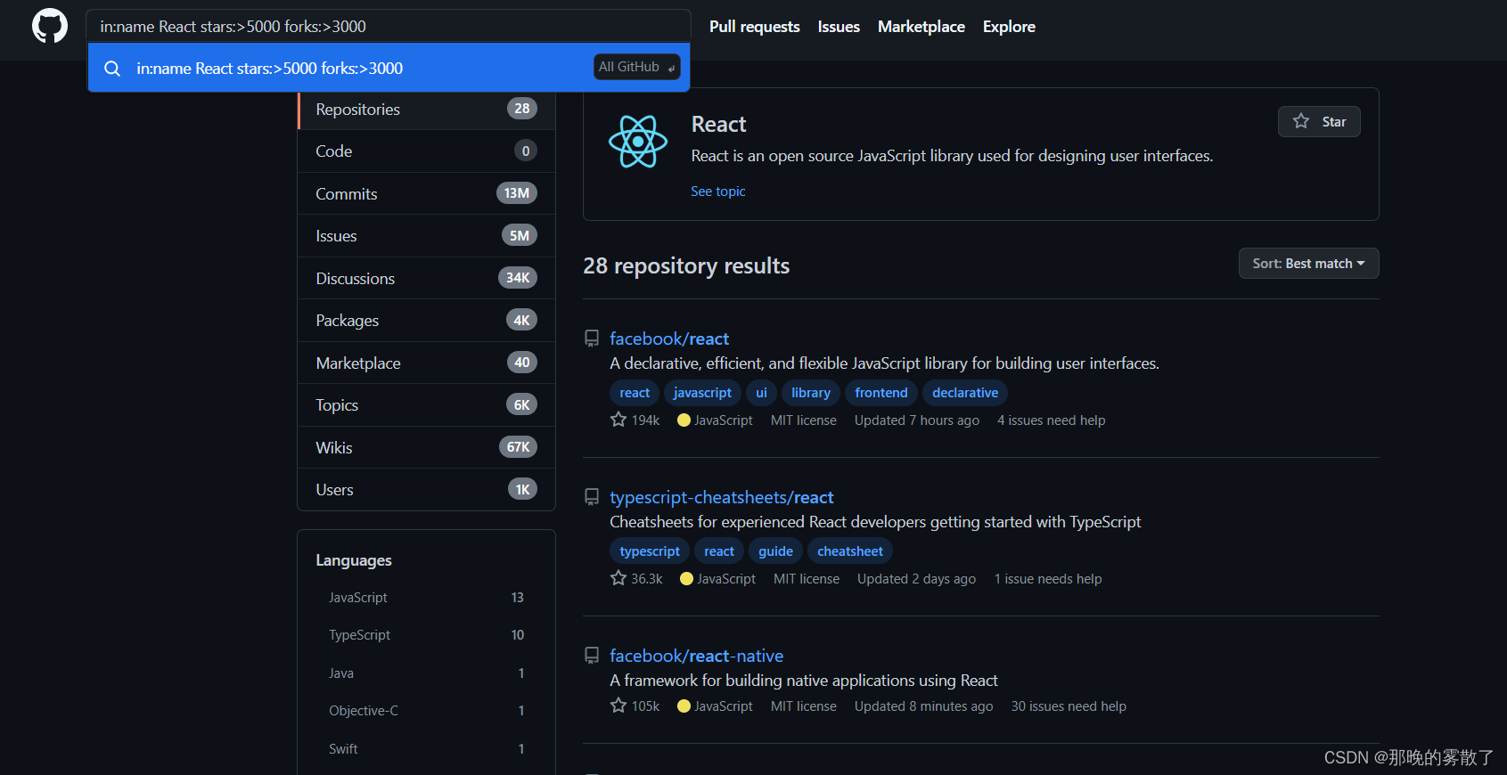Viewport: 1507px width, 775px height.
Task: Open the facebook/react-native repository
Action: point(697,656)
